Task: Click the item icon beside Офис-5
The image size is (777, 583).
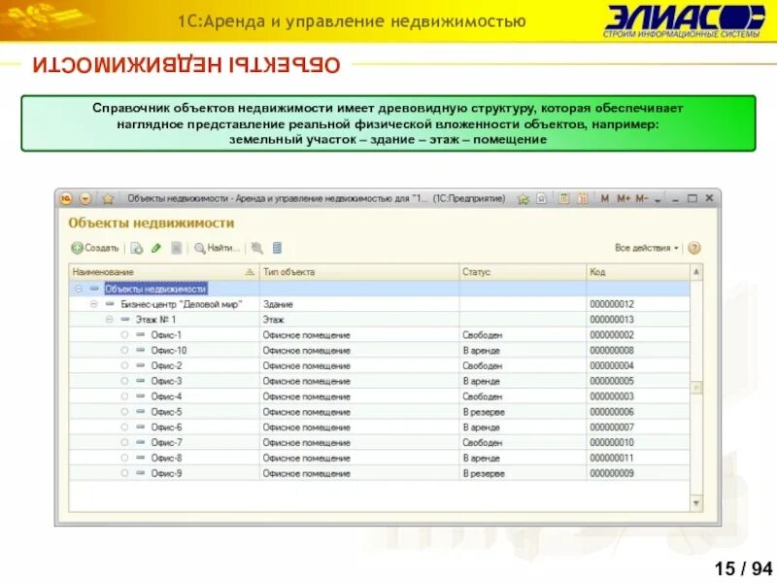Action: coord(141,411)
